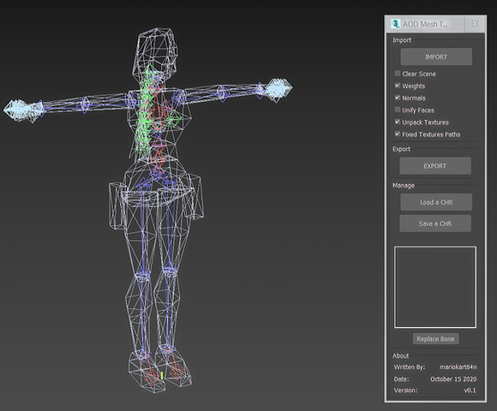Disable Unpack Textures checkbox

point(398,122)
